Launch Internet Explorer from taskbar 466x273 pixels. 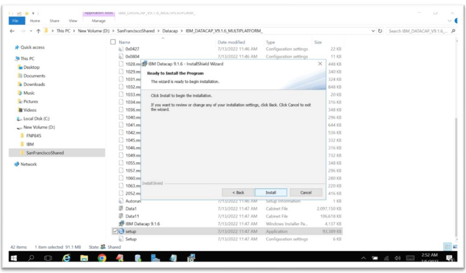tap(67, 257)
